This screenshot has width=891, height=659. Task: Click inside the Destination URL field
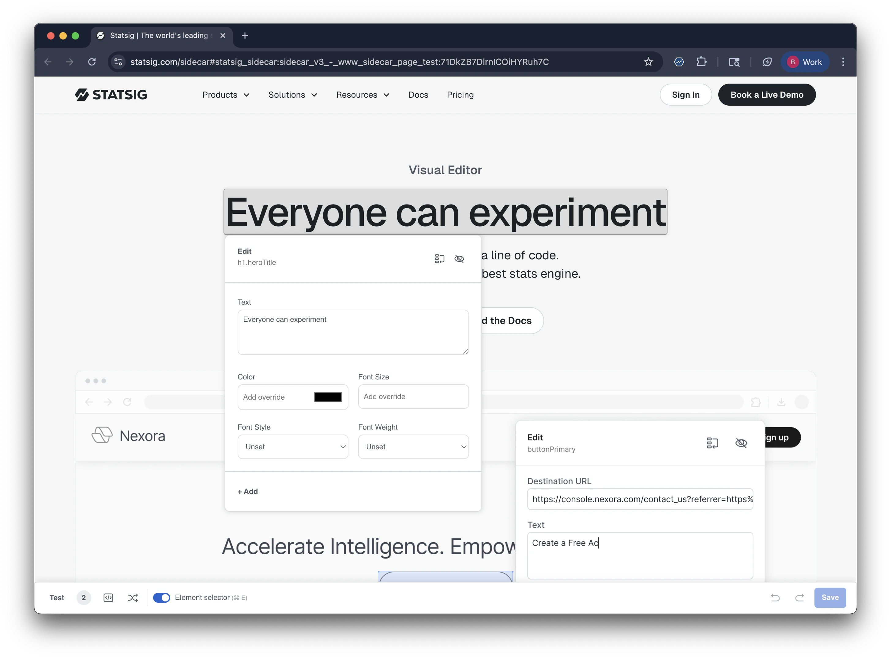point(640,499)
